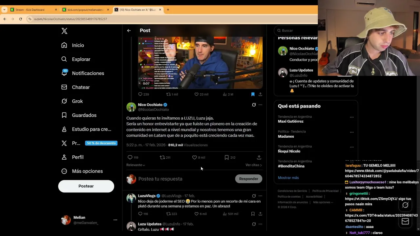Open a new browser tab
This screenshot has width=420, height=236.
click(x=168, y=10)
